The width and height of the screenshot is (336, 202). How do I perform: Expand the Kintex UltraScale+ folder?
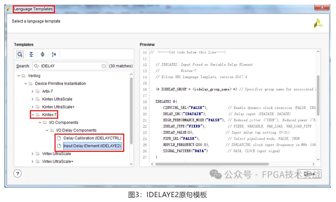click(33, 107)
